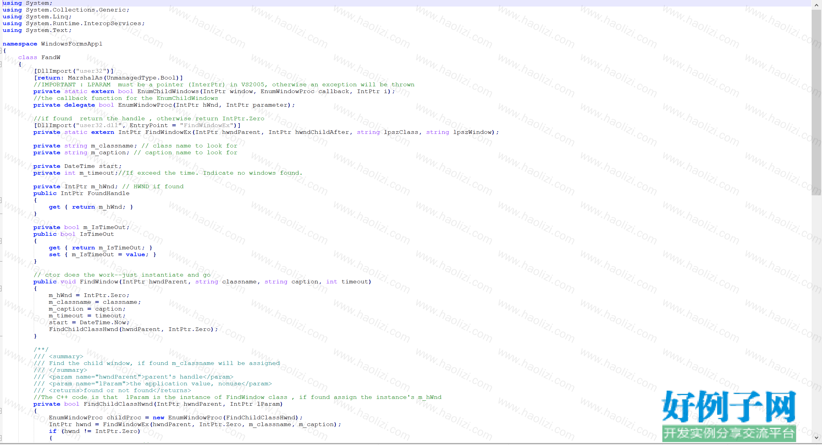The height and width of the screenshot is (445, 822).
Task: Click 'System.Linq' in using line
Action: point(47,17)
